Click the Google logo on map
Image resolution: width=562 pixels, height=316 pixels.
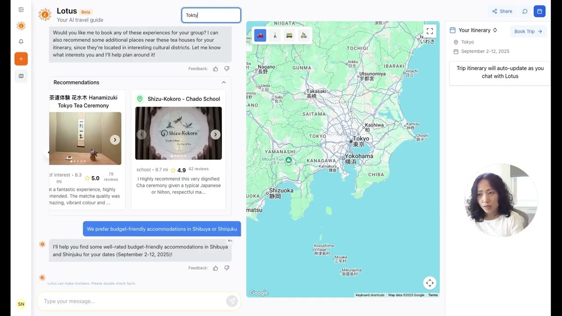click(x=259, y=293)
